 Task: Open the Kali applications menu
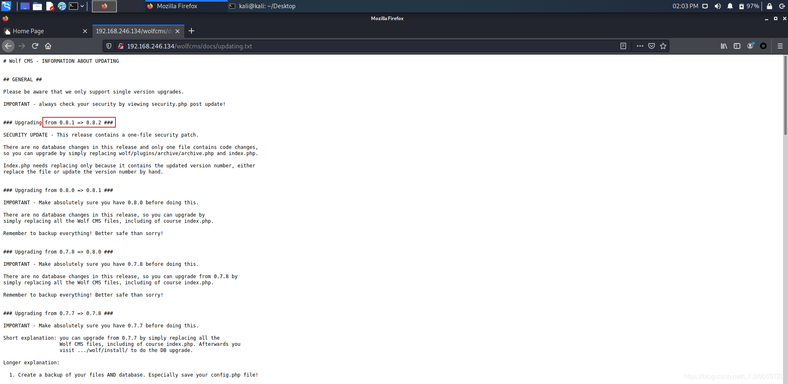click(6, 6)
